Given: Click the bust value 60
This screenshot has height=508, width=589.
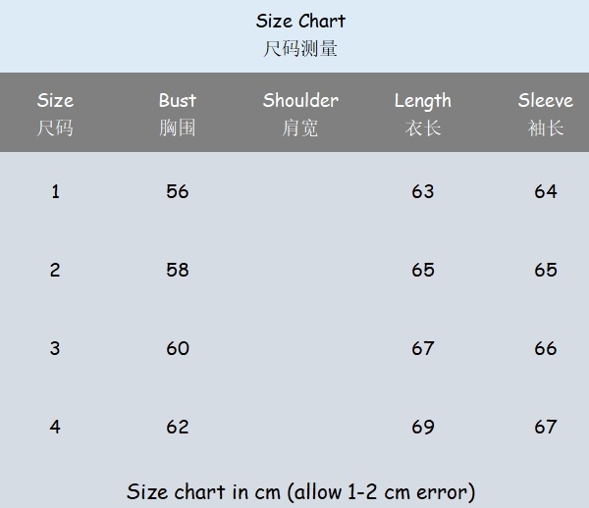Looking at the screenshot, I should pyautogui.click(x=178, y=348).
